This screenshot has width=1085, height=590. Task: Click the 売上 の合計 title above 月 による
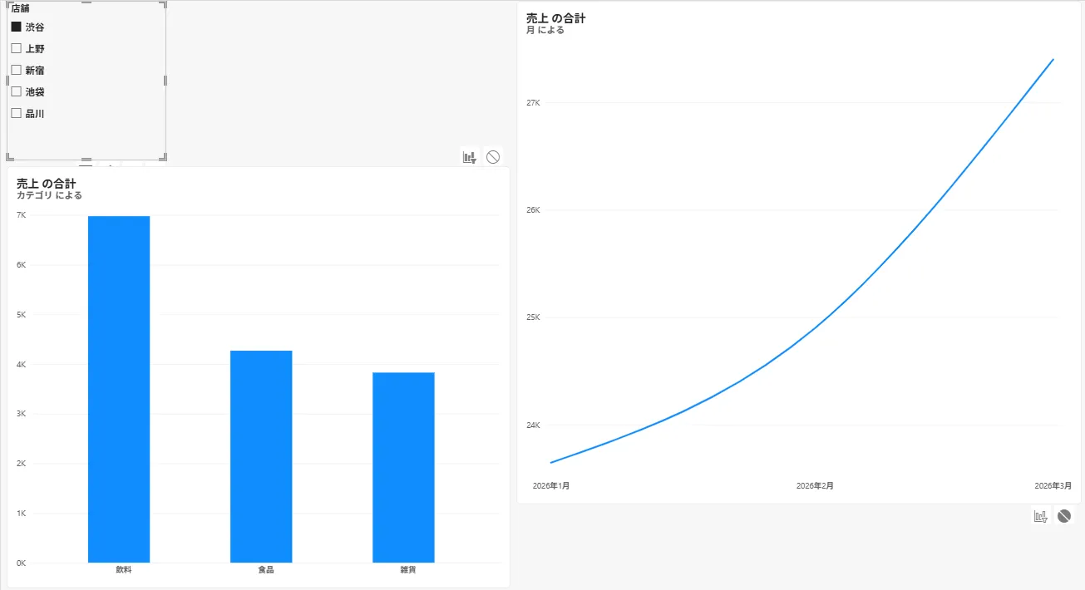click(x=556, y=17)
